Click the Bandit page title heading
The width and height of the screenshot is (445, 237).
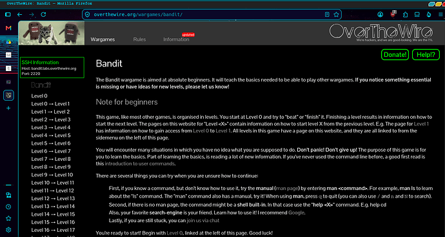109,63
